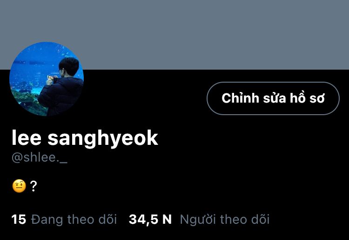The image size is (349, 240).
Task: Click the raised-eyebrow emoji in the bio
Action: pos(19,186)
